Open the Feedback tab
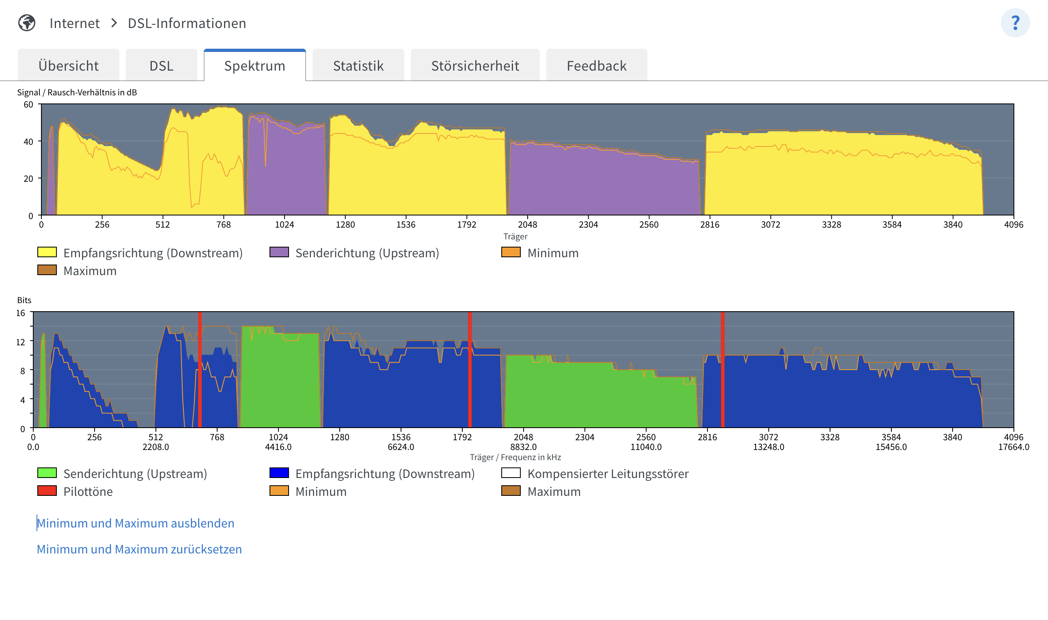This screenshot has height=620, width=1048. click(596, 66)
